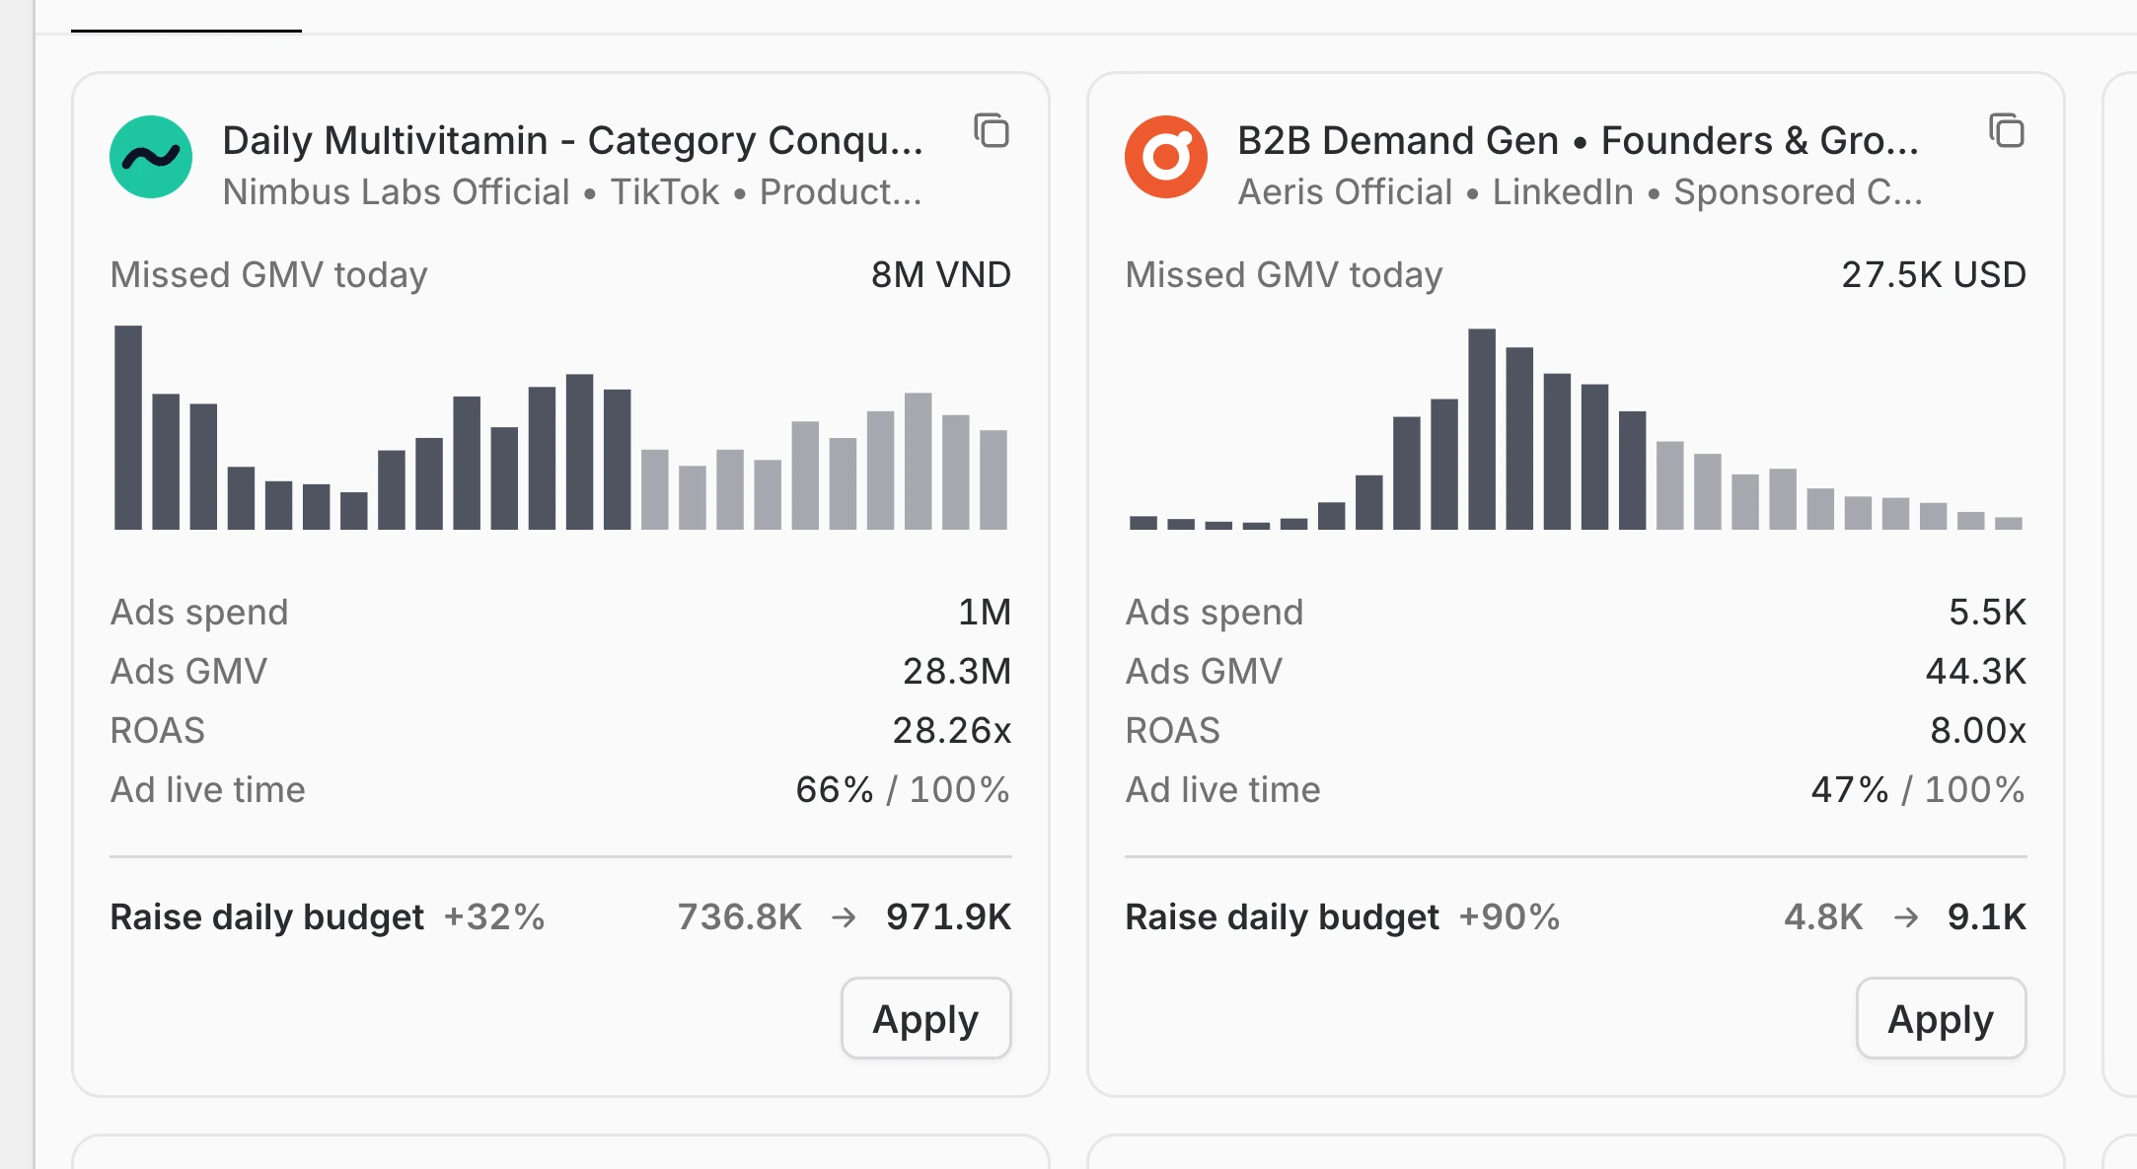Click the '+90%' budget increase label
The image size is (2137, 1169).
[x=1510, y=916]
